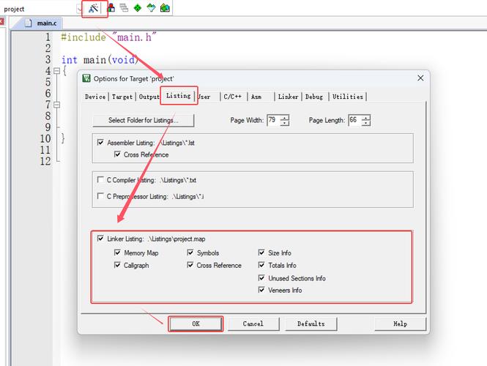Click the Page Width input field

[x=273, y=120]
